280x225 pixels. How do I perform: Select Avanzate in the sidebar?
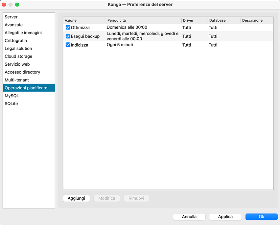pos(14,25)
